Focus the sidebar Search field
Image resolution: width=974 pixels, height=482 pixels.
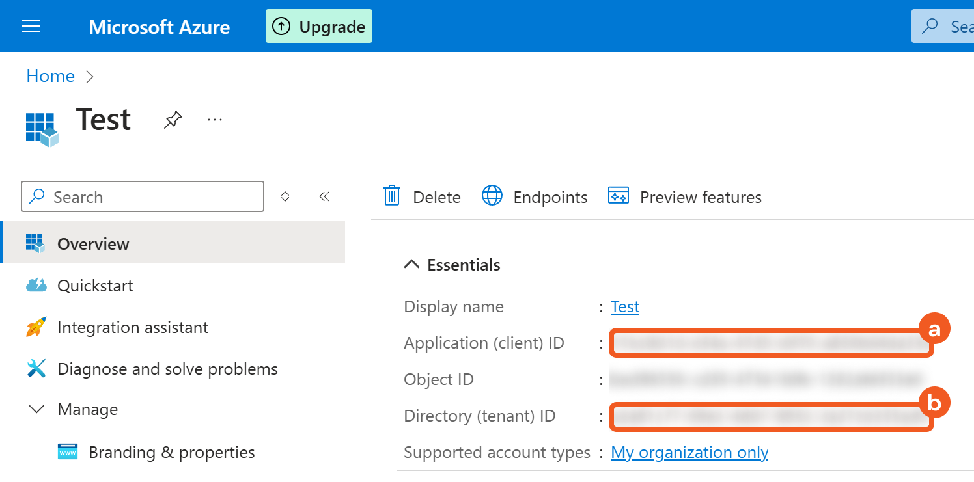point(150,197)
